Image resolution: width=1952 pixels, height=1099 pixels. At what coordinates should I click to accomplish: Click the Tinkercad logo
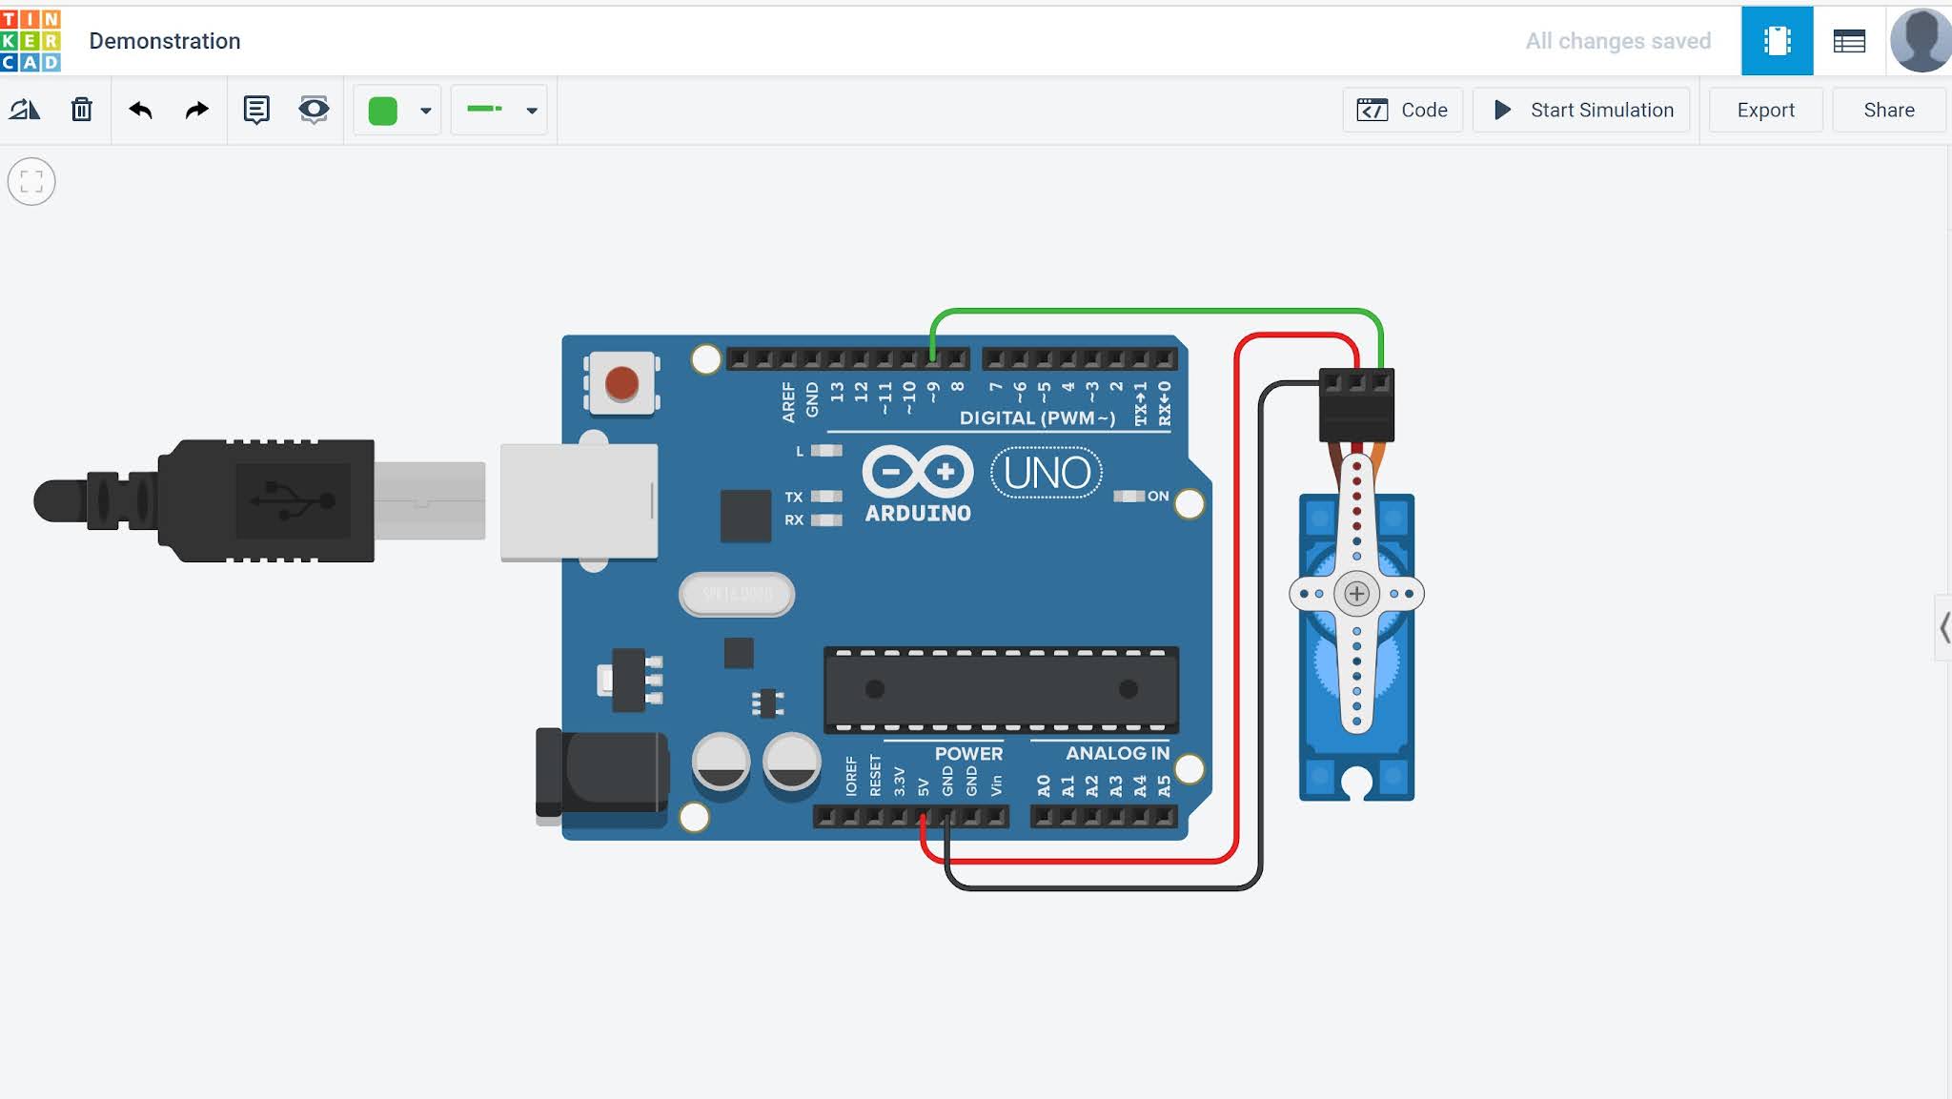tap(30, 41)
